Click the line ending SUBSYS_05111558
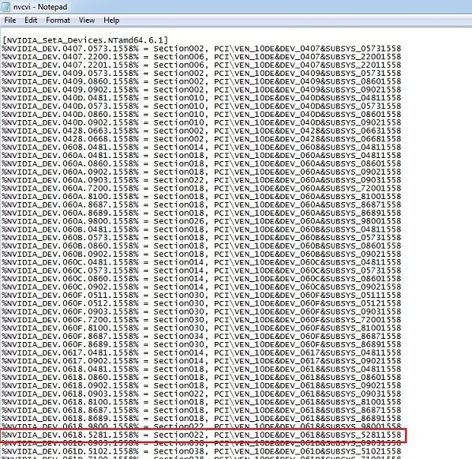The width and height of the screenshot is (472, 459). point(202,295)
